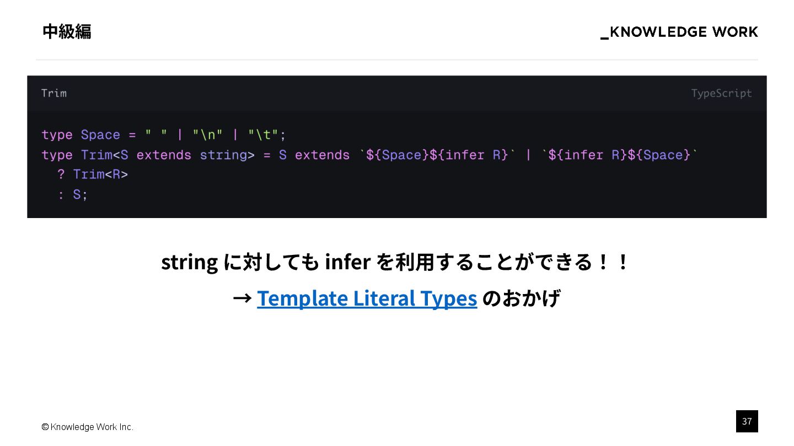Click the "\t" string literal

(263, 135)
